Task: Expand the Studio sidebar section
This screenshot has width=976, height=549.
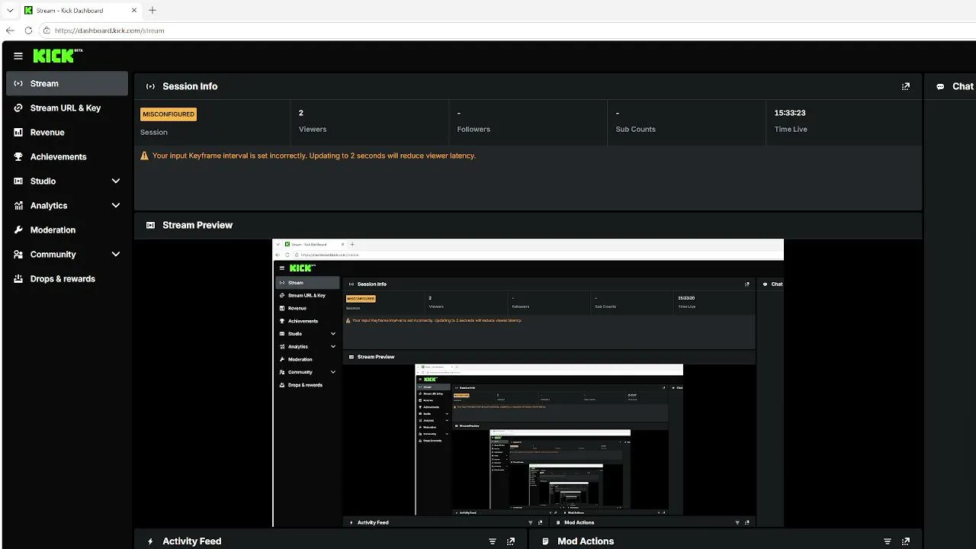Action: pyautogui.click(x=116, y=181)
